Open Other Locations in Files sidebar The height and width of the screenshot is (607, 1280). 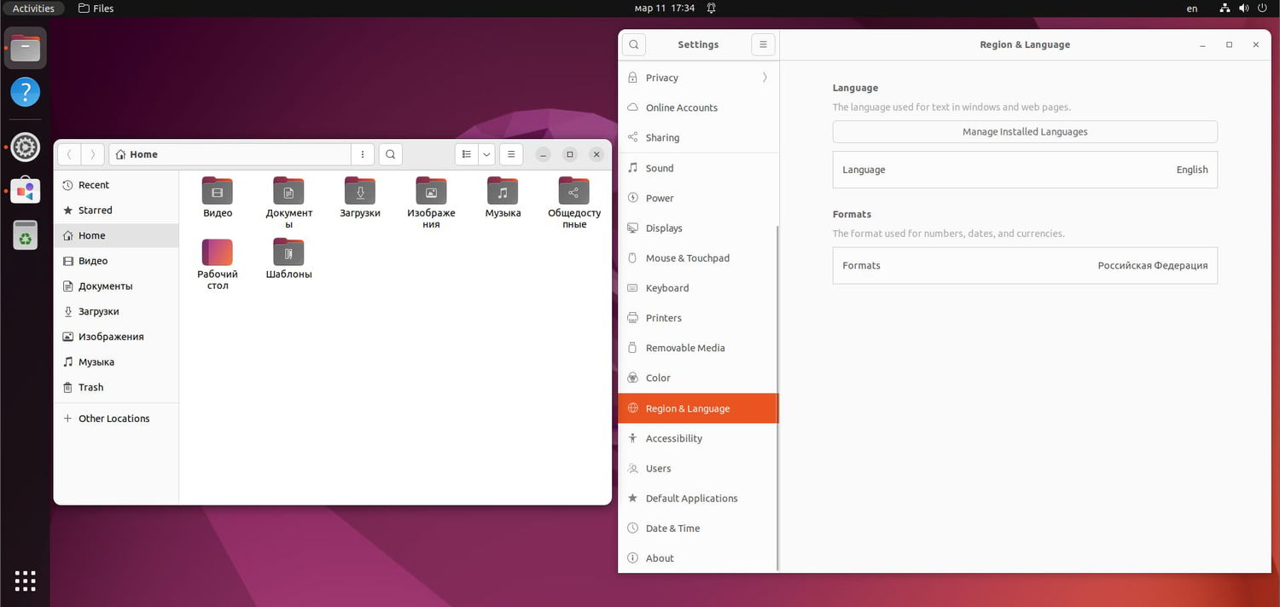[x=116, y=419]
